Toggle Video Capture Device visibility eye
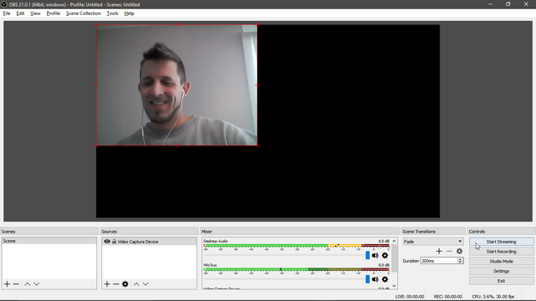The width and height of the screenshot is (536, 301). click(x=107, y=242)
